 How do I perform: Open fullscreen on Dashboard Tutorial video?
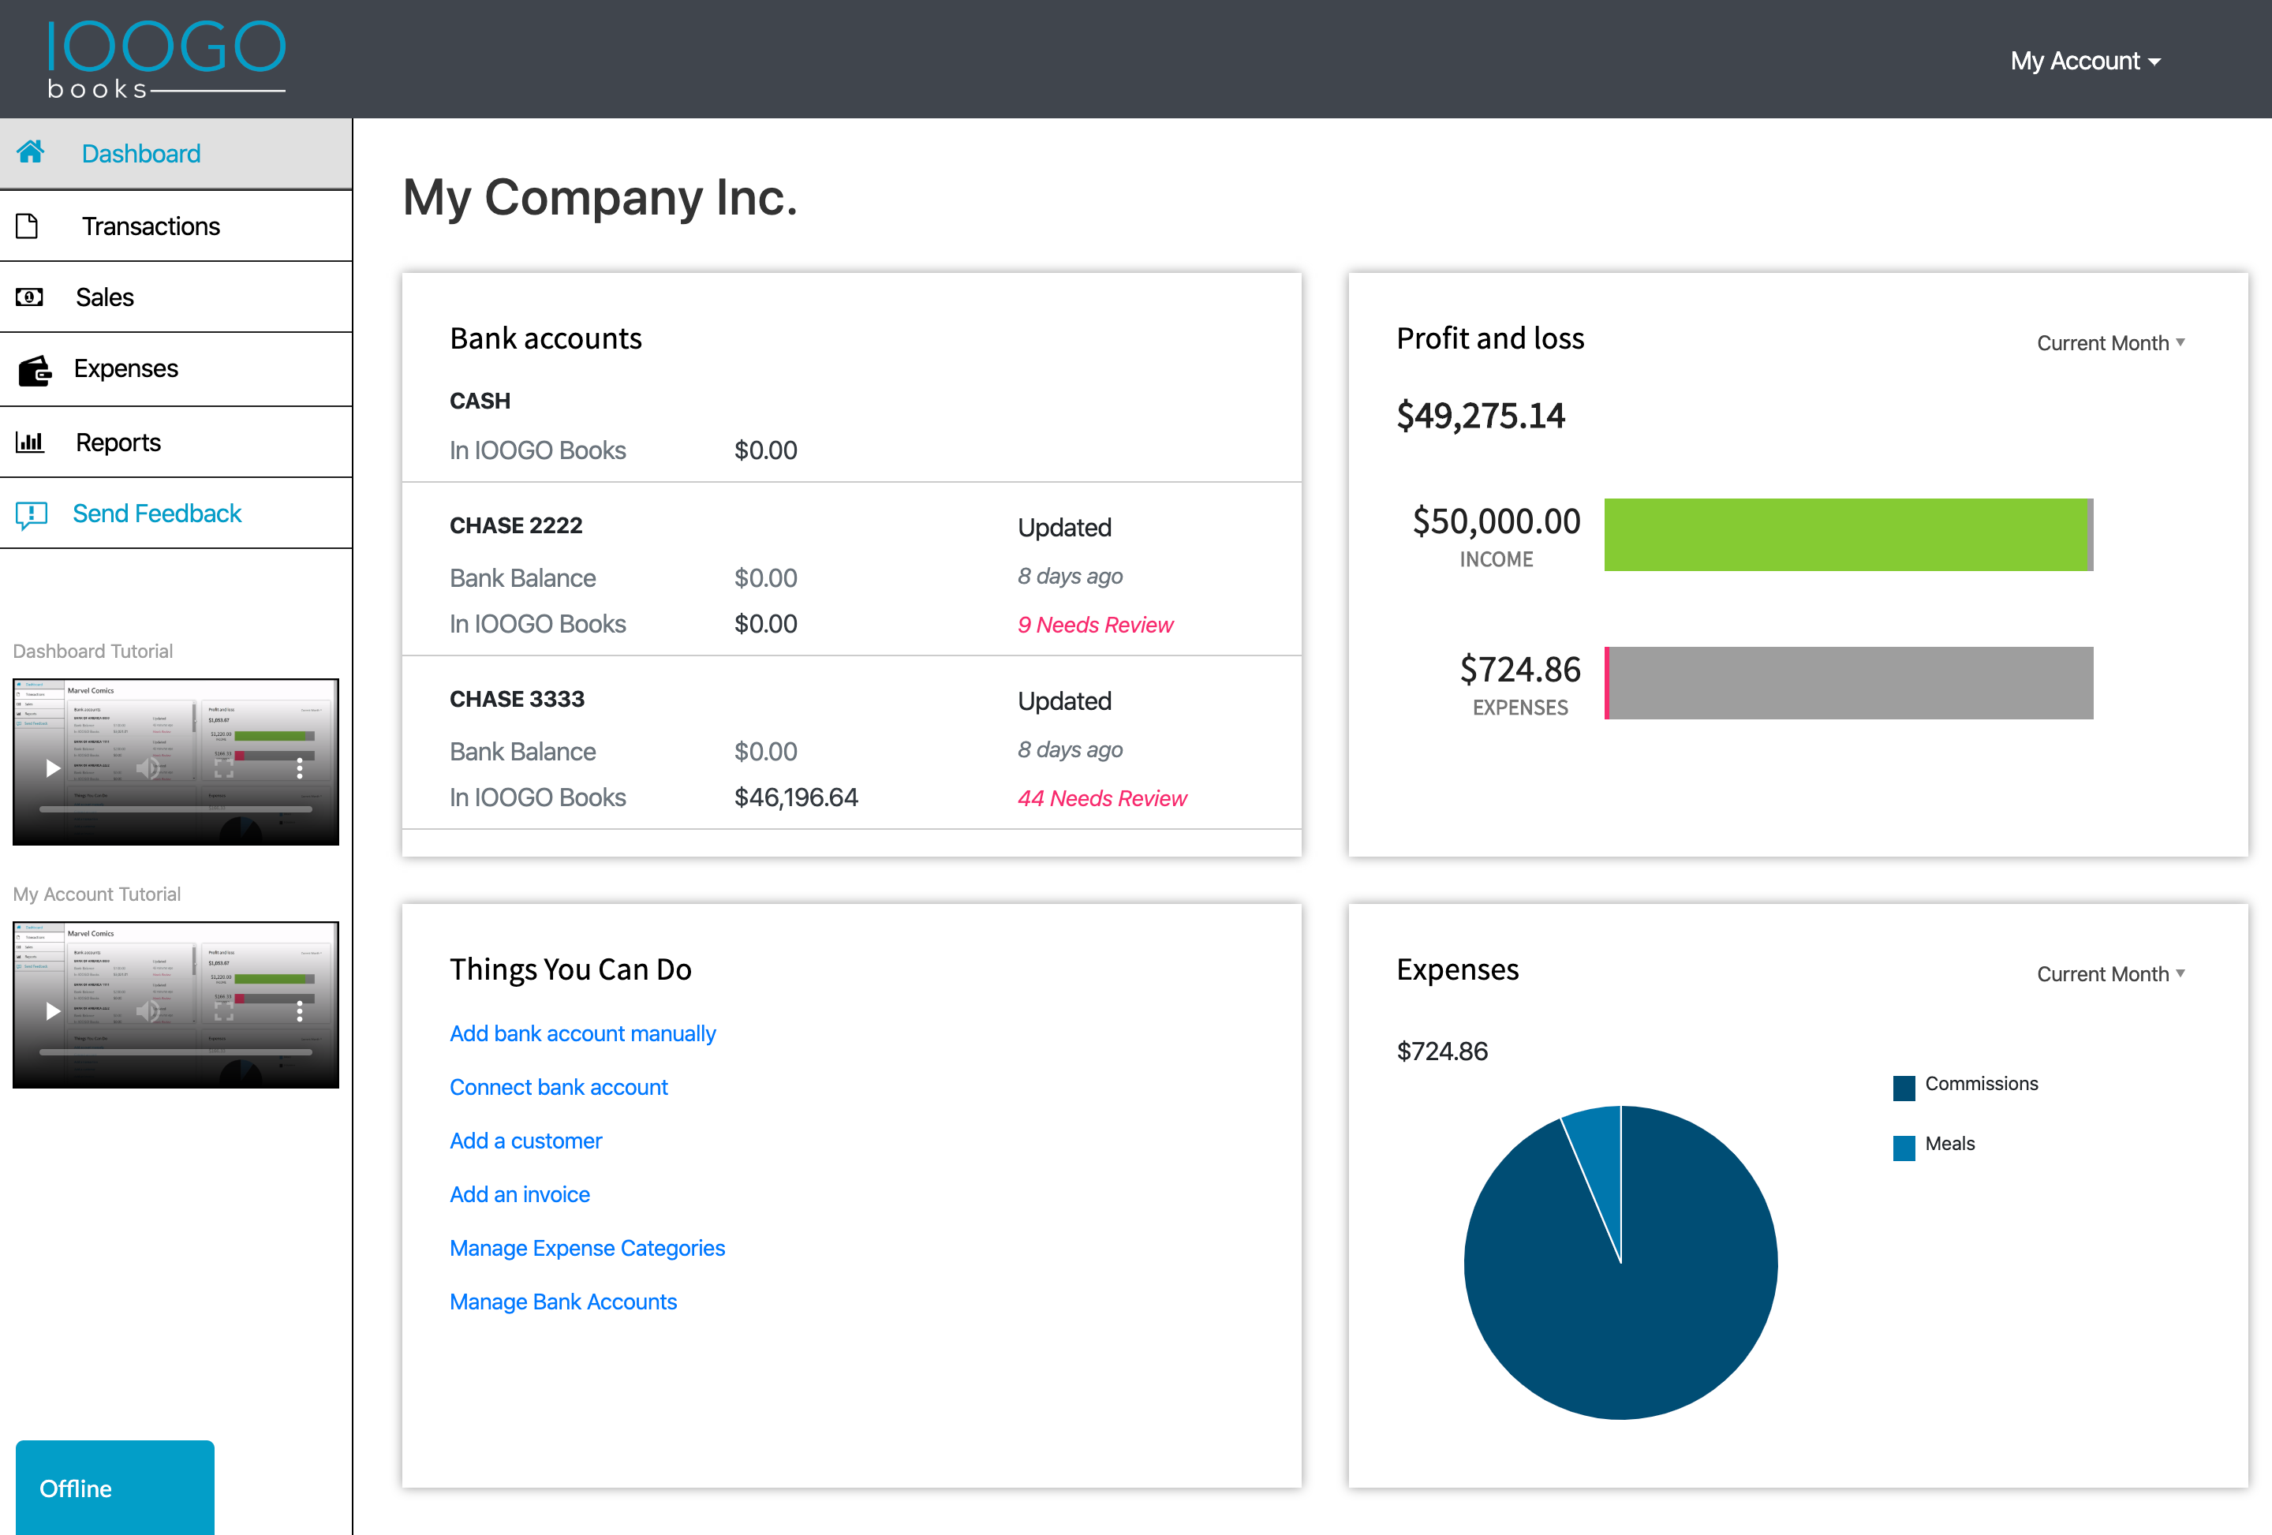coord(224,768)
